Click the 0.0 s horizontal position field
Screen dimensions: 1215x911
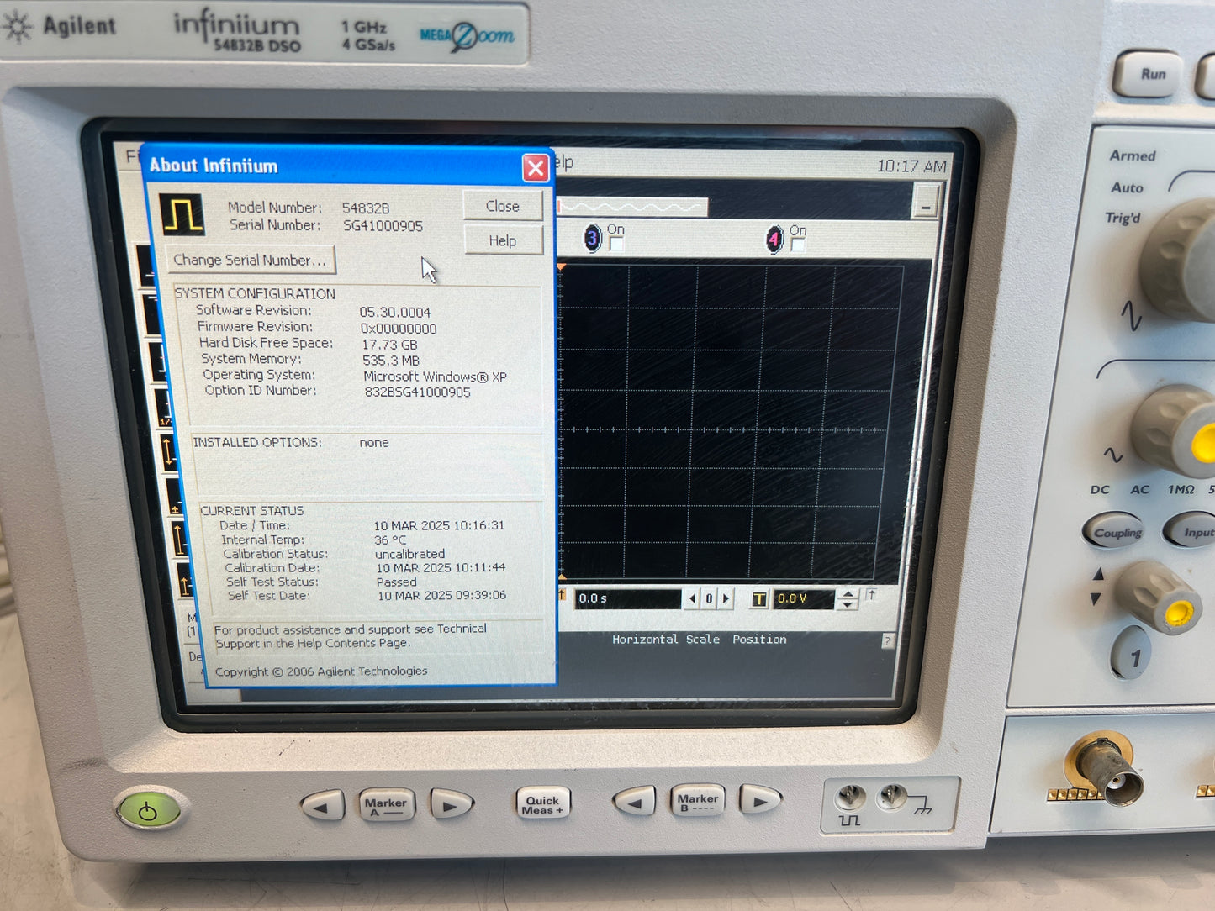click(x=627, y=599)
